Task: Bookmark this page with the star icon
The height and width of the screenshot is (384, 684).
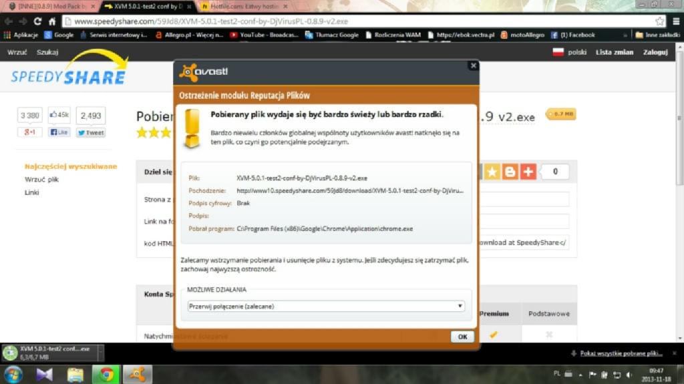Action: click(659, 21)
